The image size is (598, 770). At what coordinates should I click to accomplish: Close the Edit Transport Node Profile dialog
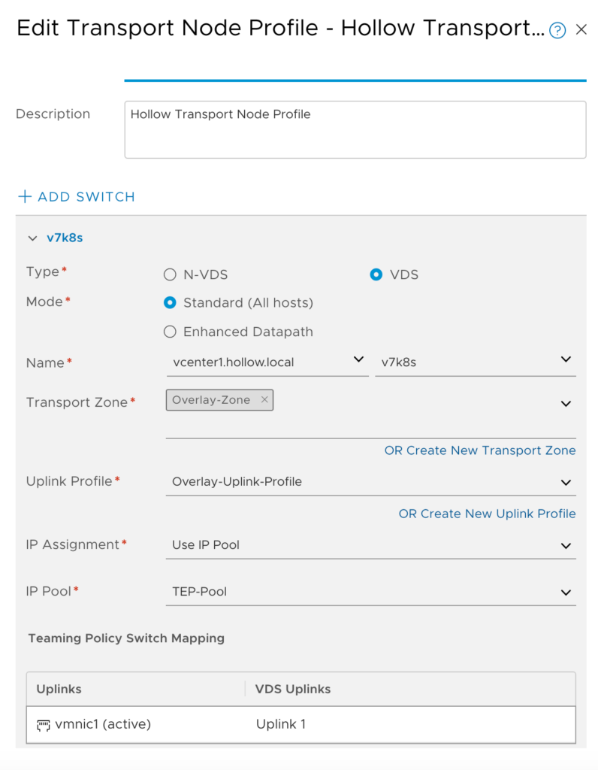tap(581, 30)
